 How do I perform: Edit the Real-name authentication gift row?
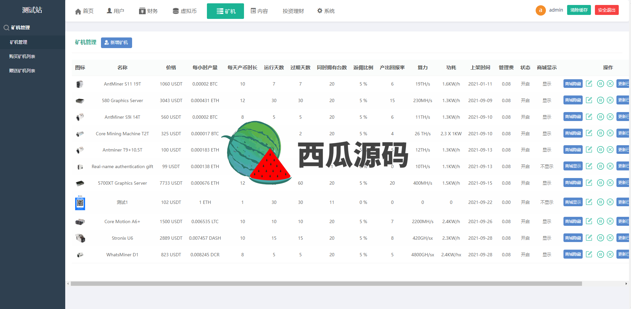(589, 166)
